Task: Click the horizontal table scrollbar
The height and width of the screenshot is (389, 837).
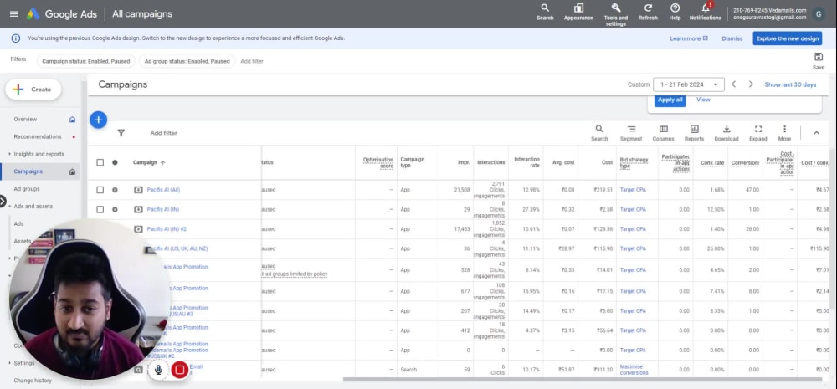Action: pyautogui.click(x=582, y=380)
